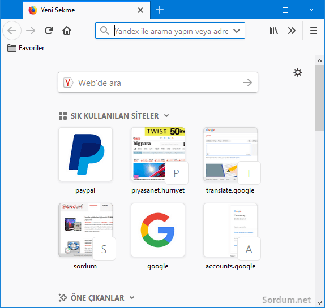
Task: Maximize the Firefox window
Action: click(285, 10)
